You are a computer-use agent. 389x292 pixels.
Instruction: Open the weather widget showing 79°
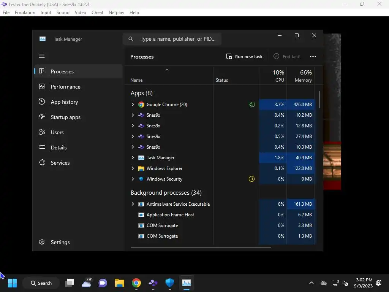[x=87, y=283]
